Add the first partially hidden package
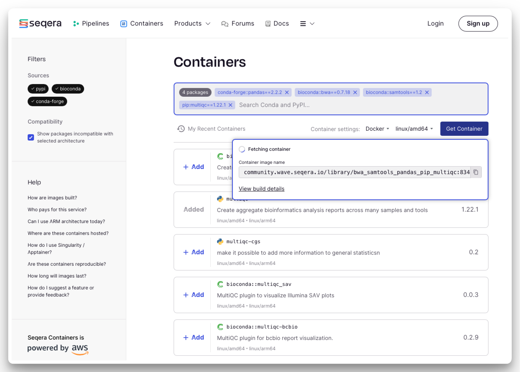This screenshot has width=520, height=372. (x=194, y=167)
